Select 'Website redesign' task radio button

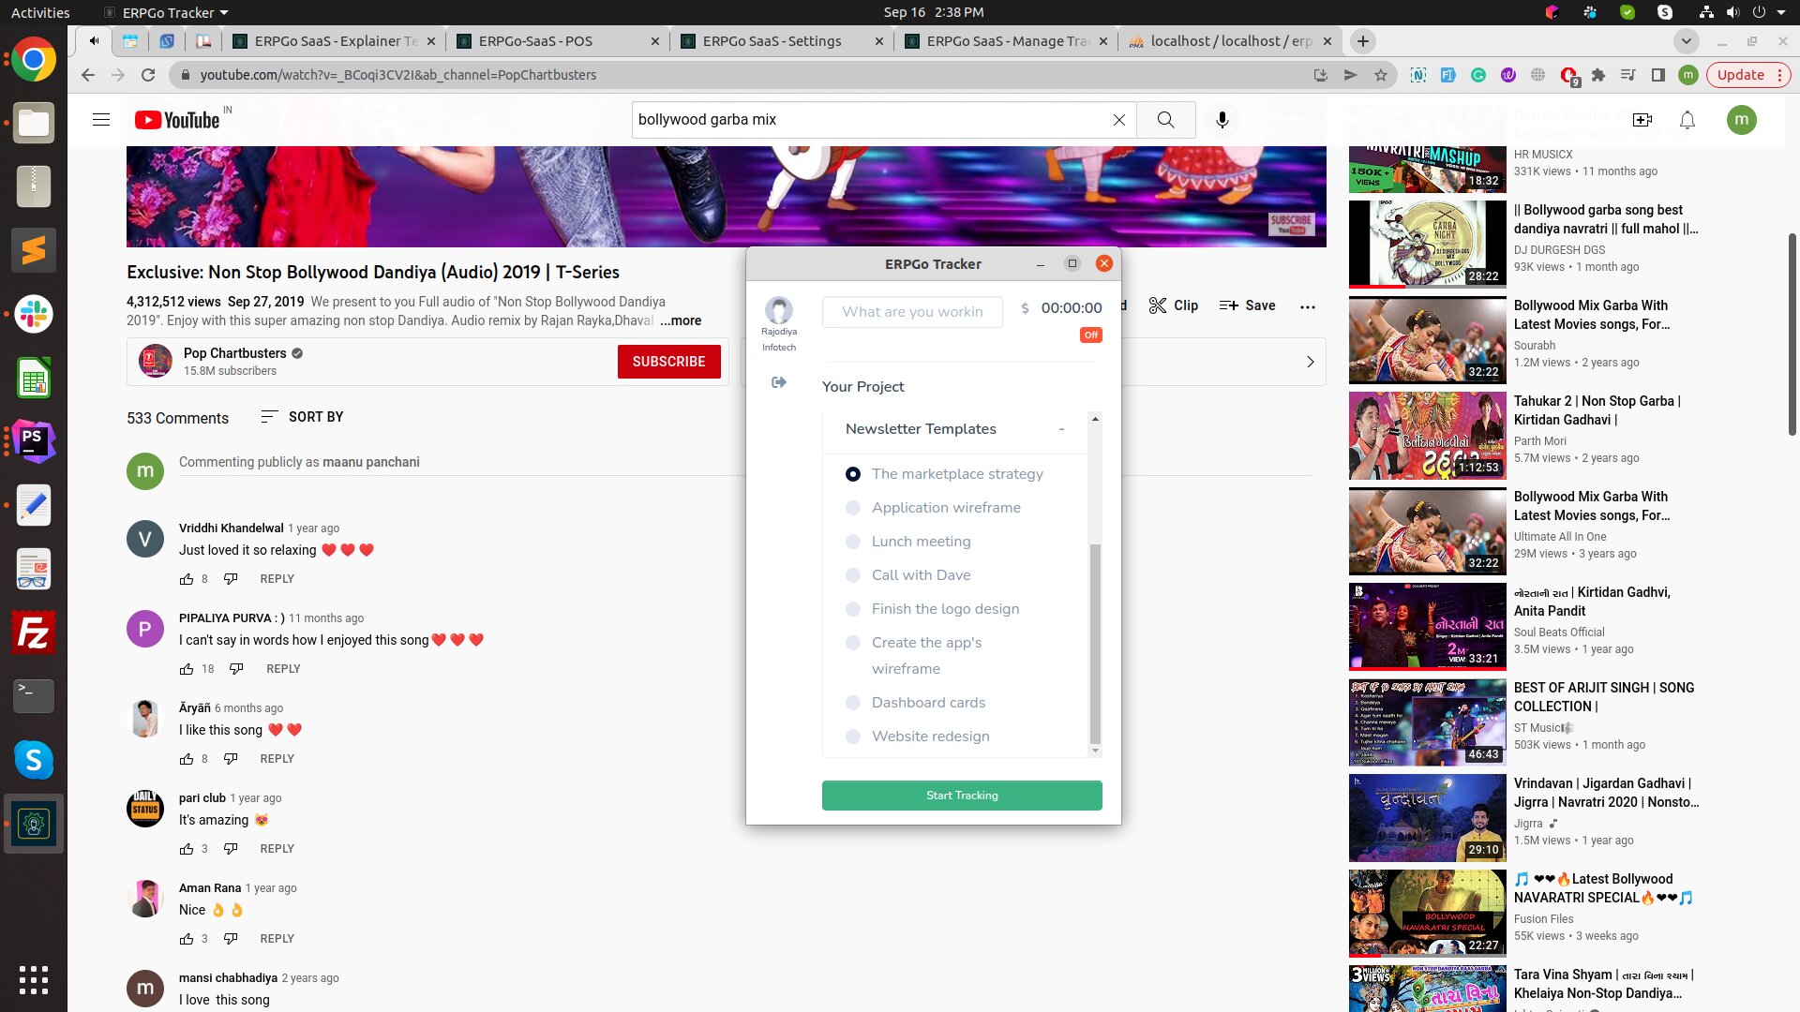852,737
